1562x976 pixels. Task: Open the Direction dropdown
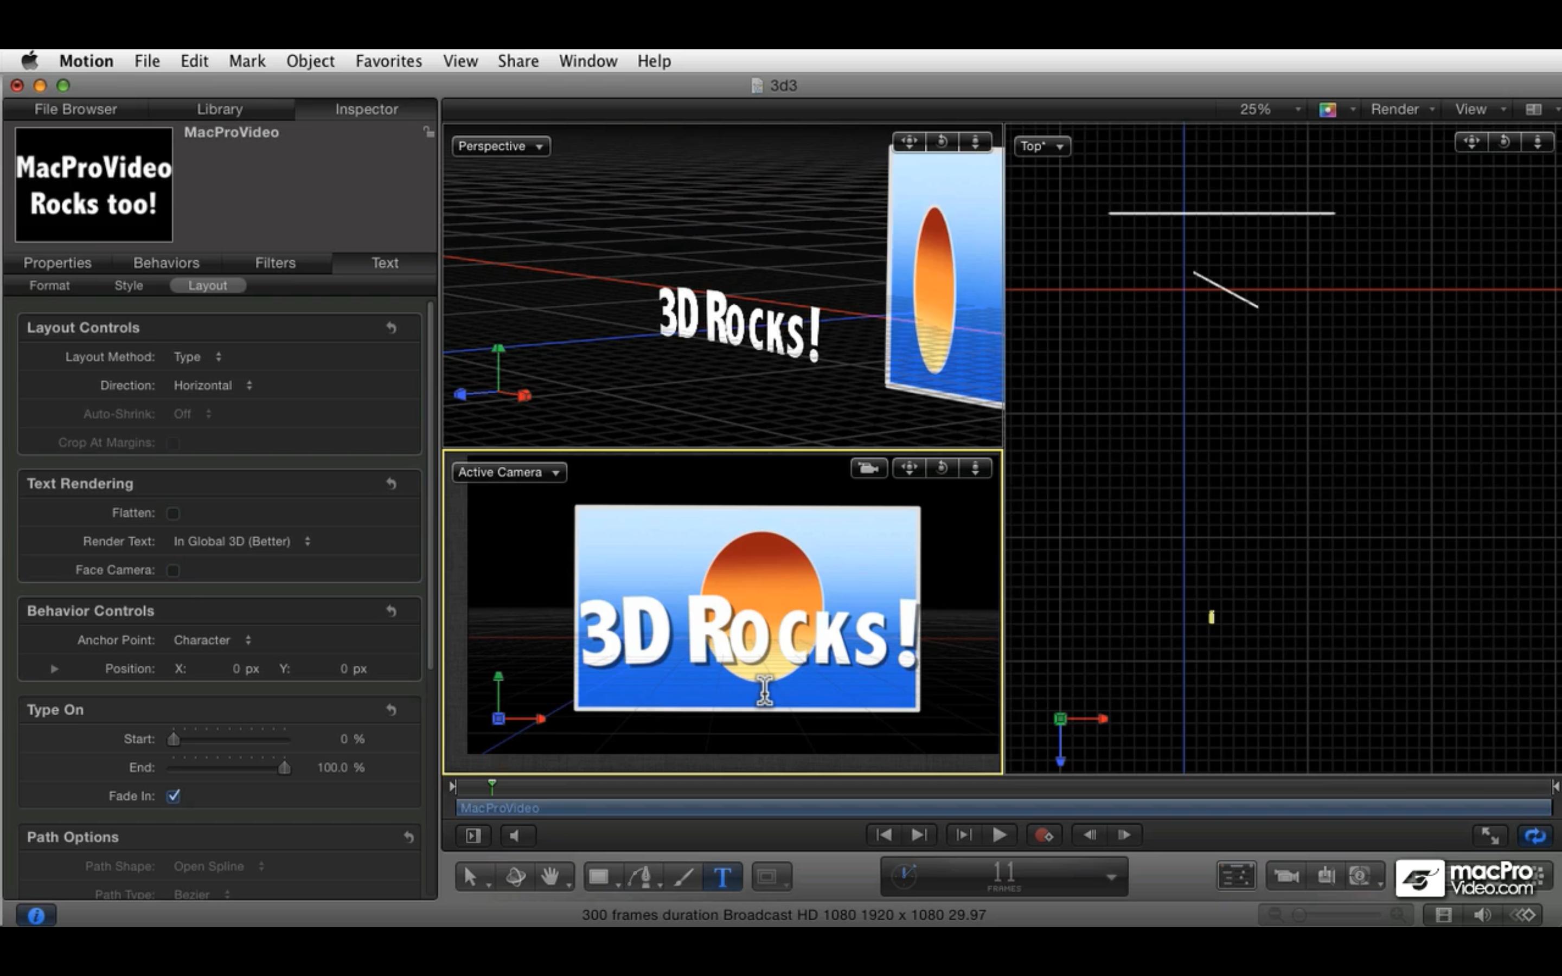213,386
